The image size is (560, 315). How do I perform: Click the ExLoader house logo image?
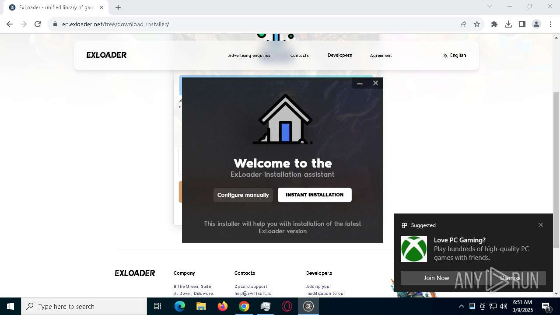point(283,119)
